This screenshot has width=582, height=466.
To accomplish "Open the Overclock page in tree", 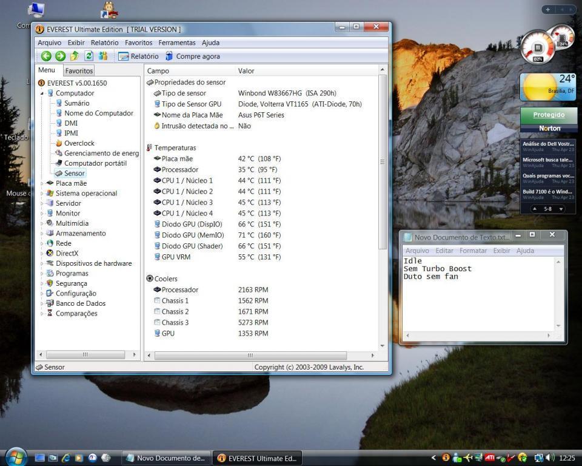I will point(79,143).
